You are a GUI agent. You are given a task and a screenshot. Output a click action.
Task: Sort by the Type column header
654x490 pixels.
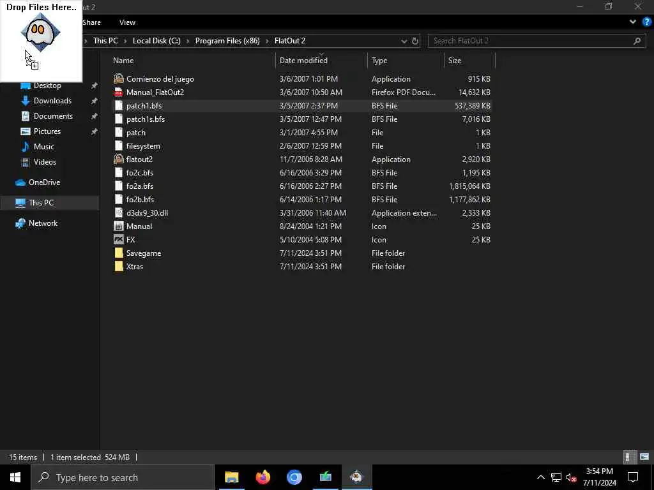point(379,61)
